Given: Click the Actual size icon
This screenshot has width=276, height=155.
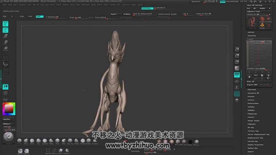Looking at the screenshot, I should 237,49.
